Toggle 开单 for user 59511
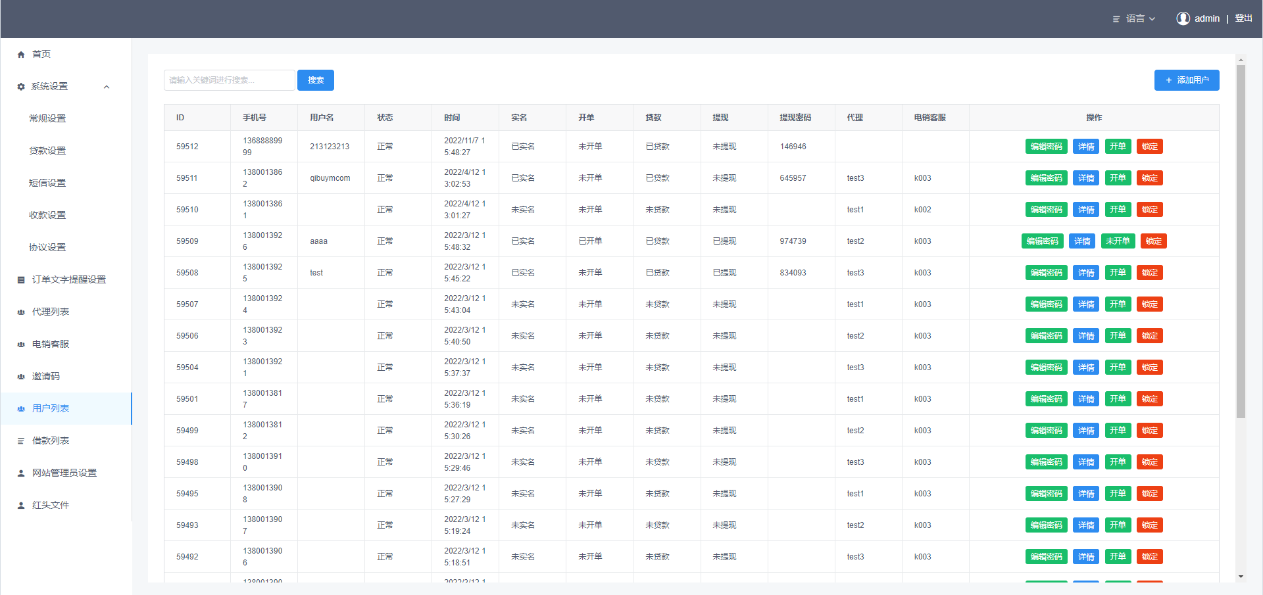1263x595 pixels. [1118, 178]
